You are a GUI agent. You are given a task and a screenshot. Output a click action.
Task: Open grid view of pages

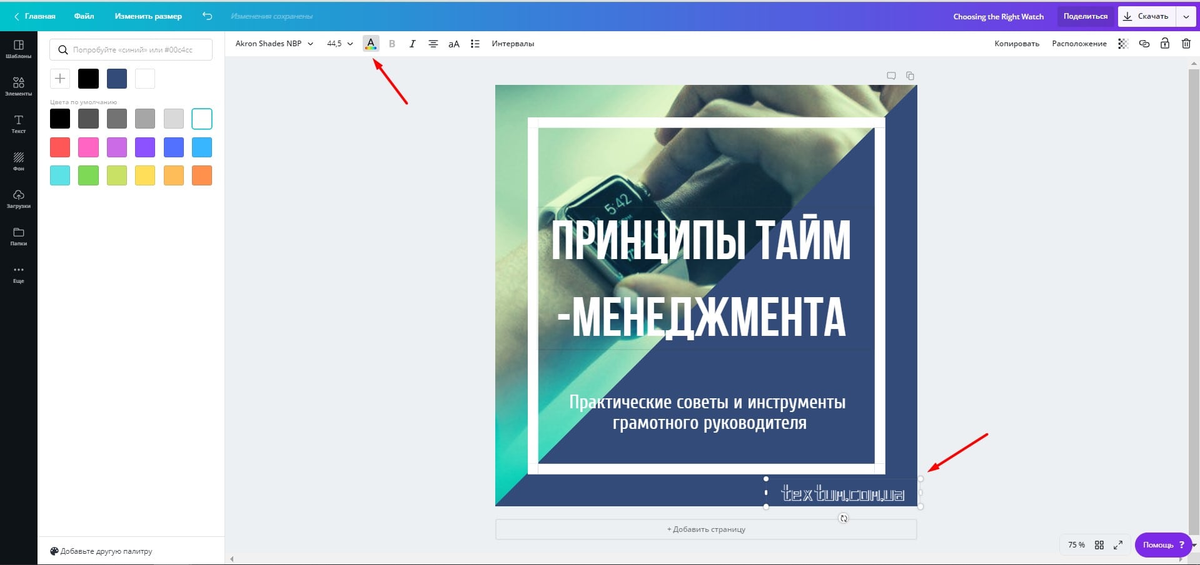coord(1099,545)
